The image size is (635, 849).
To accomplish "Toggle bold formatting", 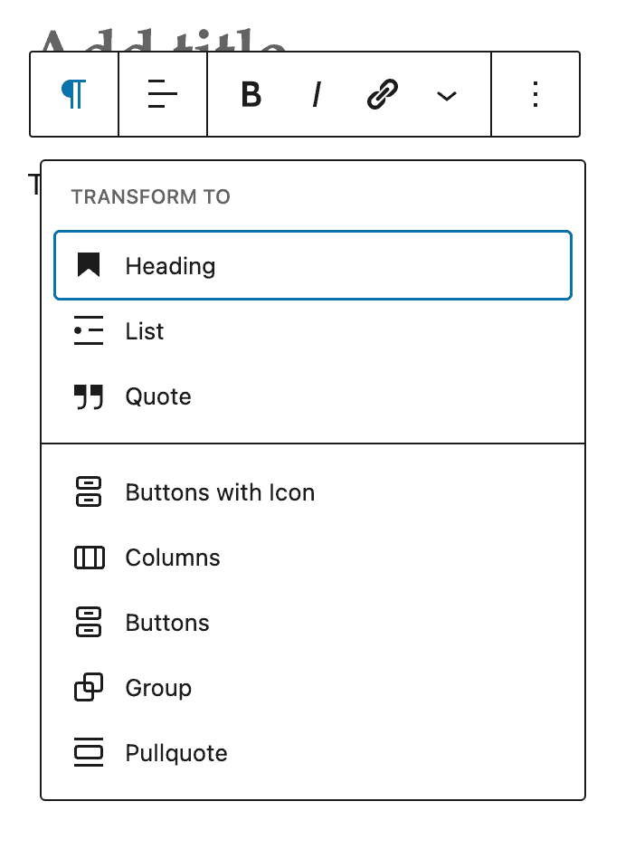I will click(x=251, y=94).
